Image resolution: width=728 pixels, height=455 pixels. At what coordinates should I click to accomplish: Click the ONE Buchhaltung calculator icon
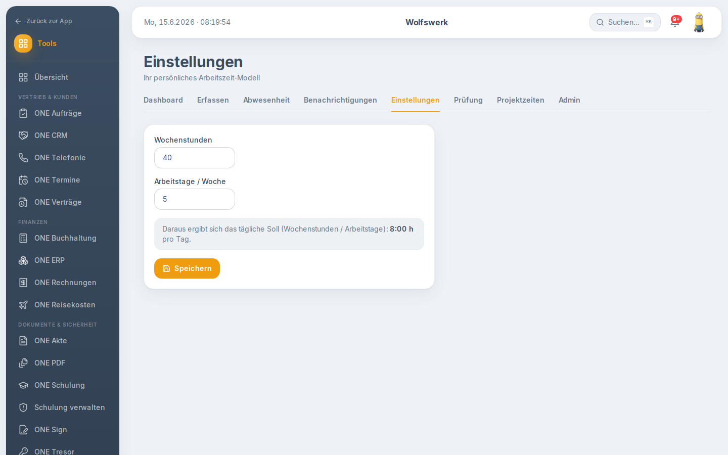[x=23, y=238]
